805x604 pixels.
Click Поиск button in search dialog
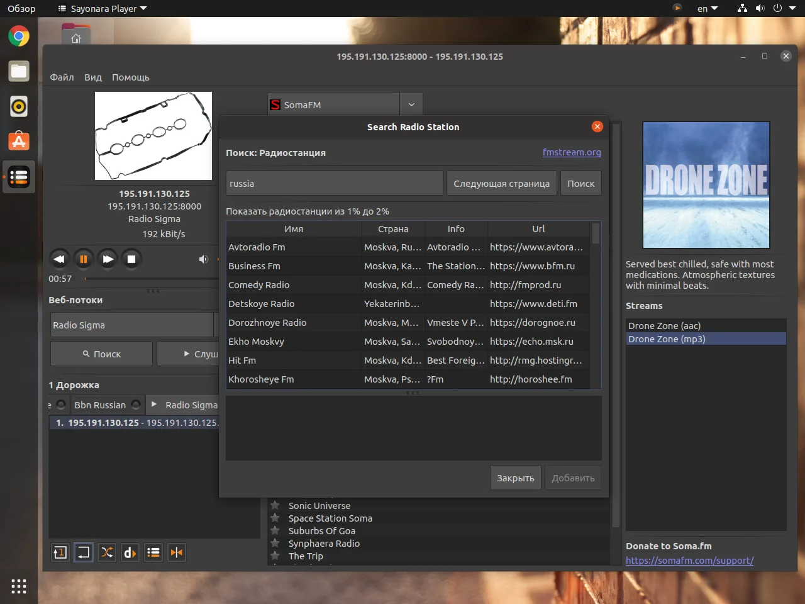coord(581,183)
